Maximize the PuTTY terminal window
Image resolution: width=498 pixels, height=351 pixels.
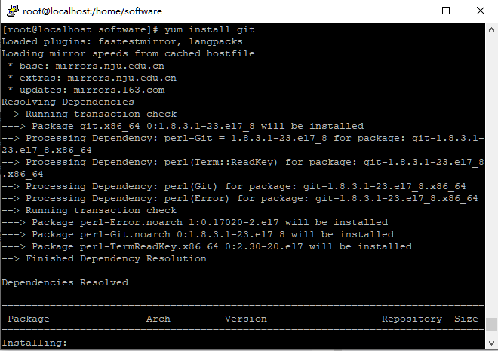pos(446,11)
